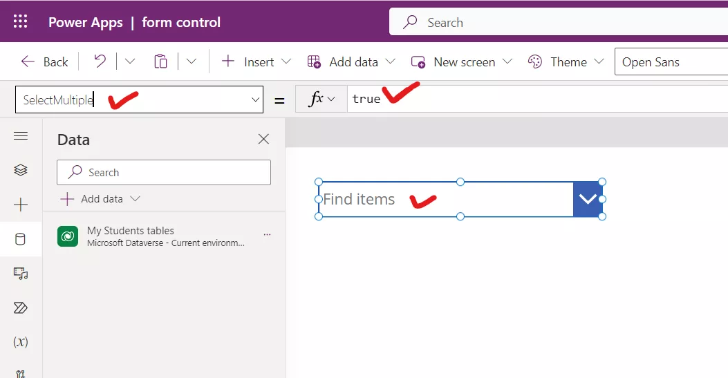Open the Add data toolbar menu

click(x=351, y=62)
